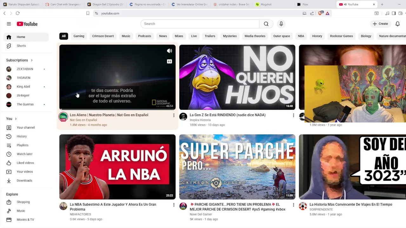This screenshot has width=406, height=228.
Task: Select the Rockstar Games filter chip
Action: (341, 36)
